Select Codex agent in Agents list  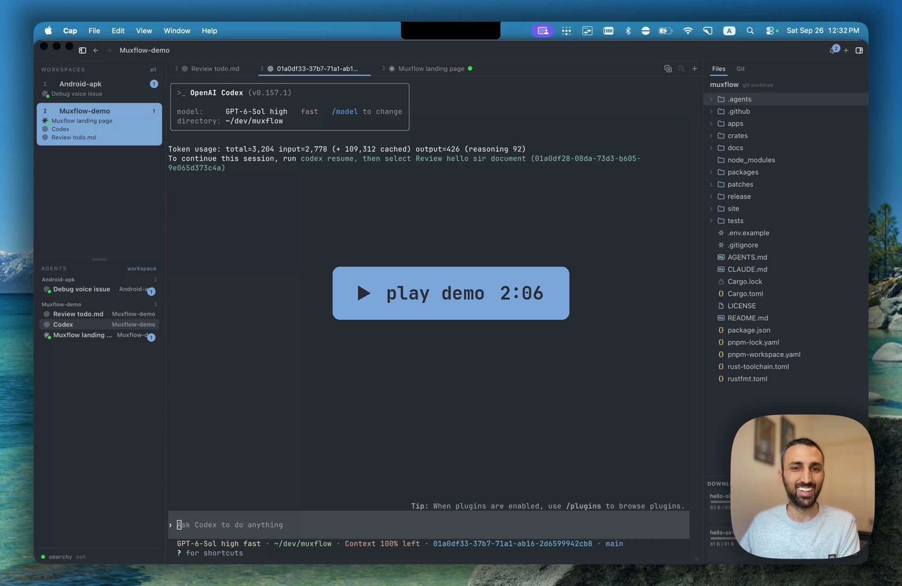tap(99, 324)
